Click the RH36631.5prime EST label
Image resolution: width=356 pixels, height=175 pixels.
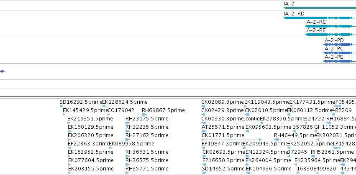point(147,152)
